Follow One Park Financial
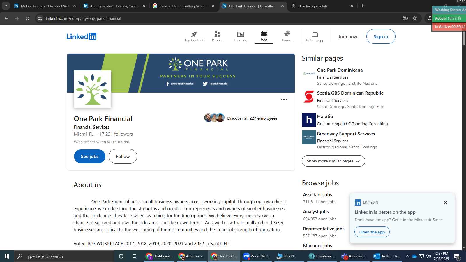 123,156
